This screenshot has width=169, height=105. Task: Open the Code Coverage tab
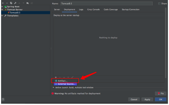(111, 10)
